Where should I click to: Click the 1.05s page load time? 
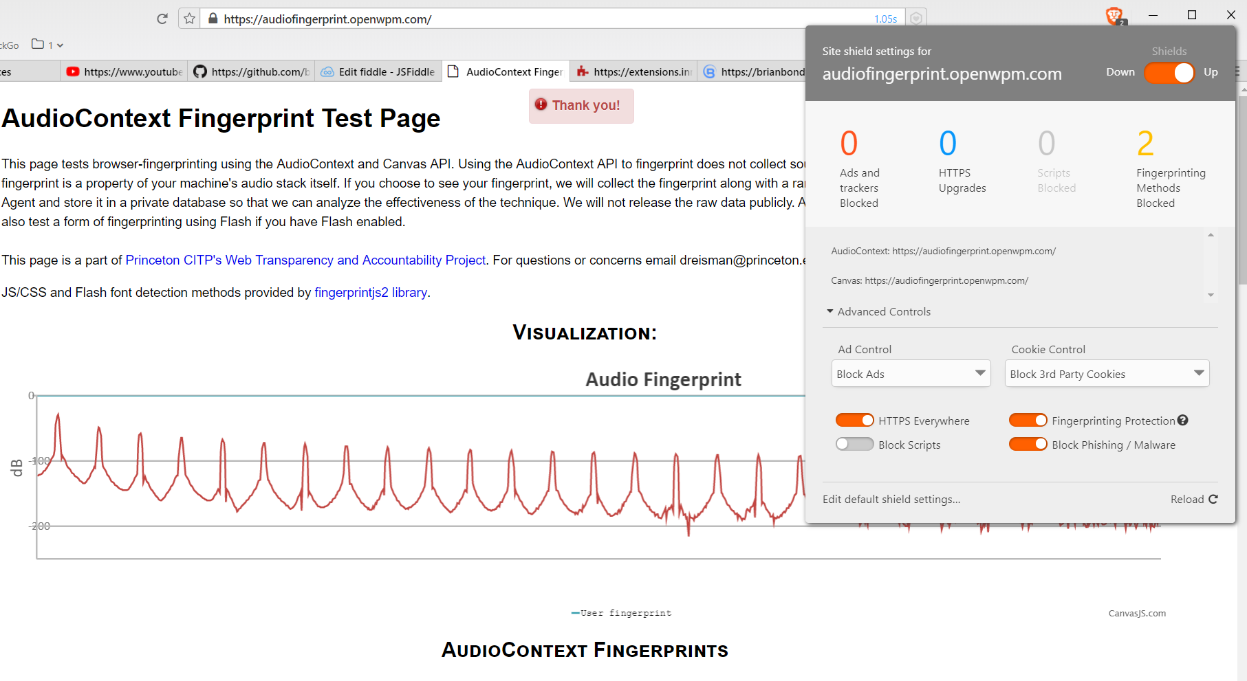point(885,19)
